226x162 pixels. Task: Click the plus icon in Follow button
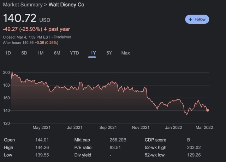tap(190, 19)
